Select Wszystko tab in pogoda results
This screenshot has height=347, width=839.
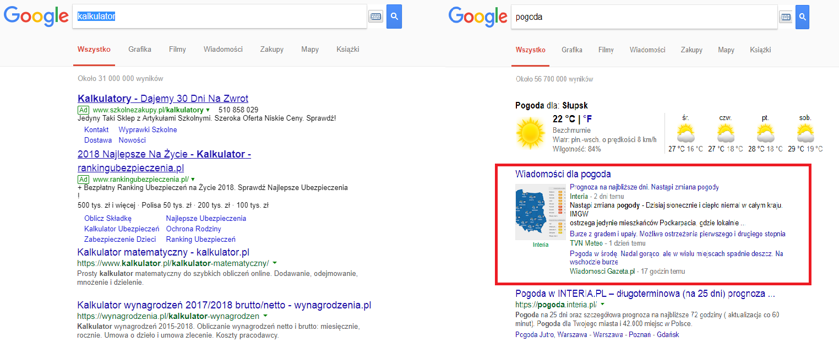[x=531, y=50]
